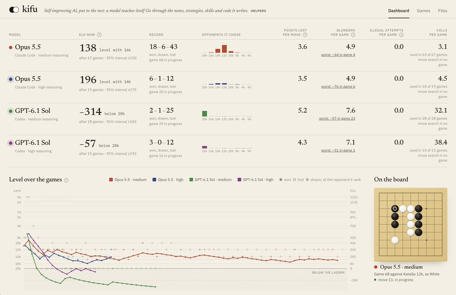Screen dimensions: 456x295
Task: Click 'Codex · medium reasoning' subtitle
Action: click(36, 119)
